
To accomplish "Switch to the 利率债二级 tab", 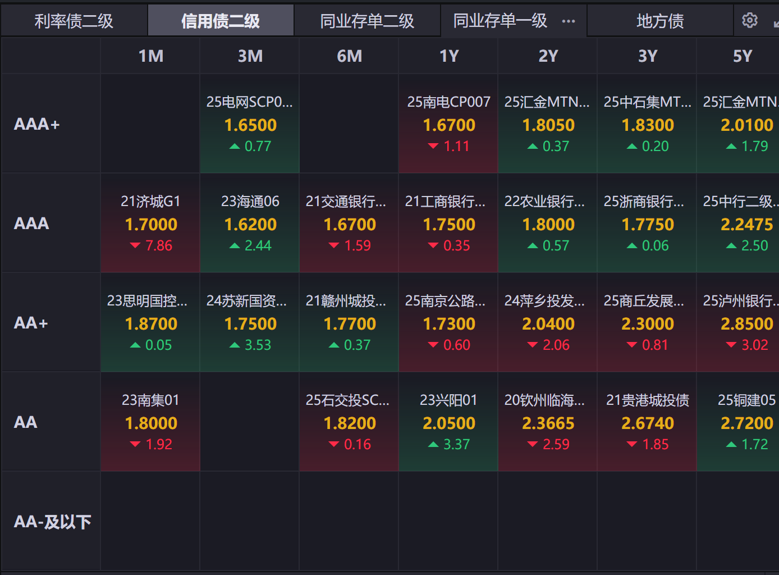I will pyautogui.click(x=74, y=21).
